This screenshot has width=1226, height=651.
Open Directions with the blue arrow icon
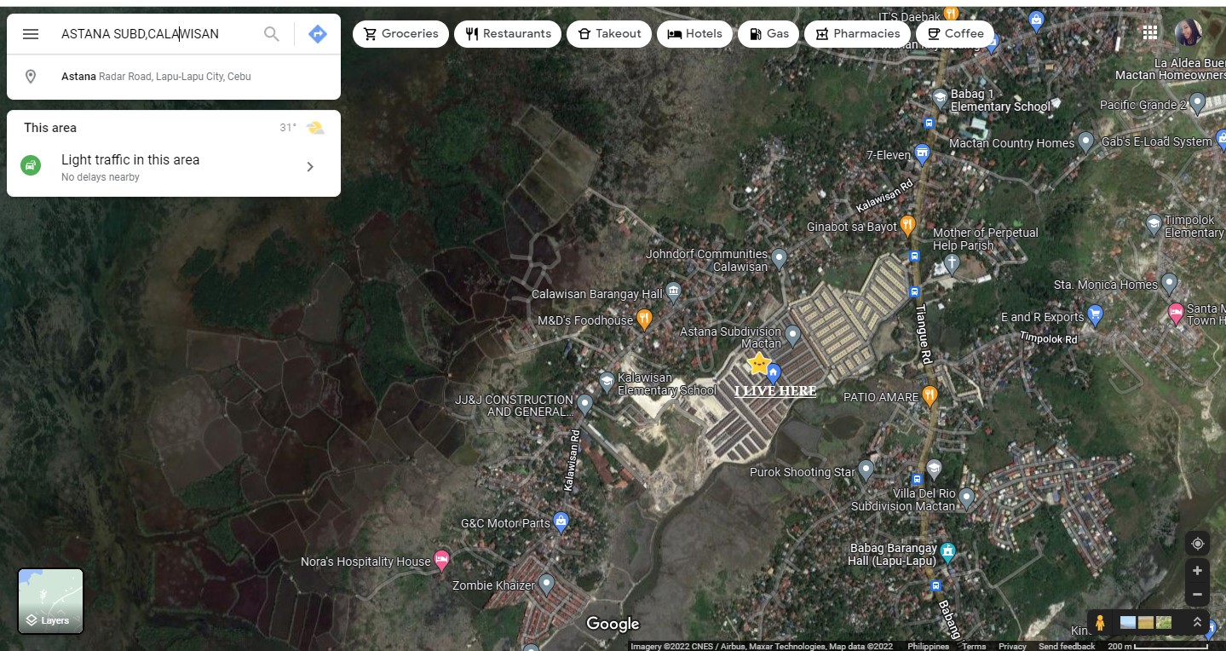click(318, 34)
